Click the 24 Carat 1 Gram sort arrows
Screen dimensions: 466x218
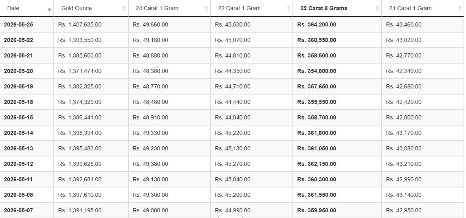coord(206,8)
